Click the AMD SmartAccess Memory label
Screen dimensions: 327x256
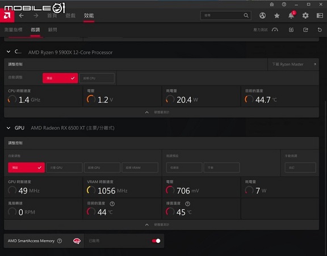pos(31,241)
